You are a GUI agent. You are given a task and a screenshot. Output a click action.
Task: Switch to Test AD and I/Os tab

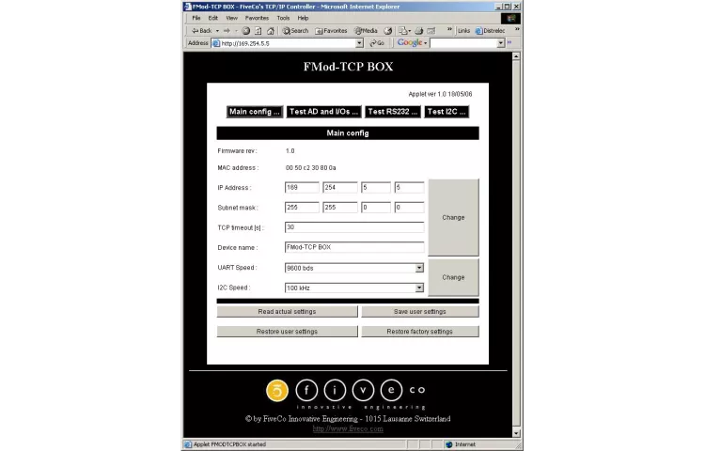[323, 112]
